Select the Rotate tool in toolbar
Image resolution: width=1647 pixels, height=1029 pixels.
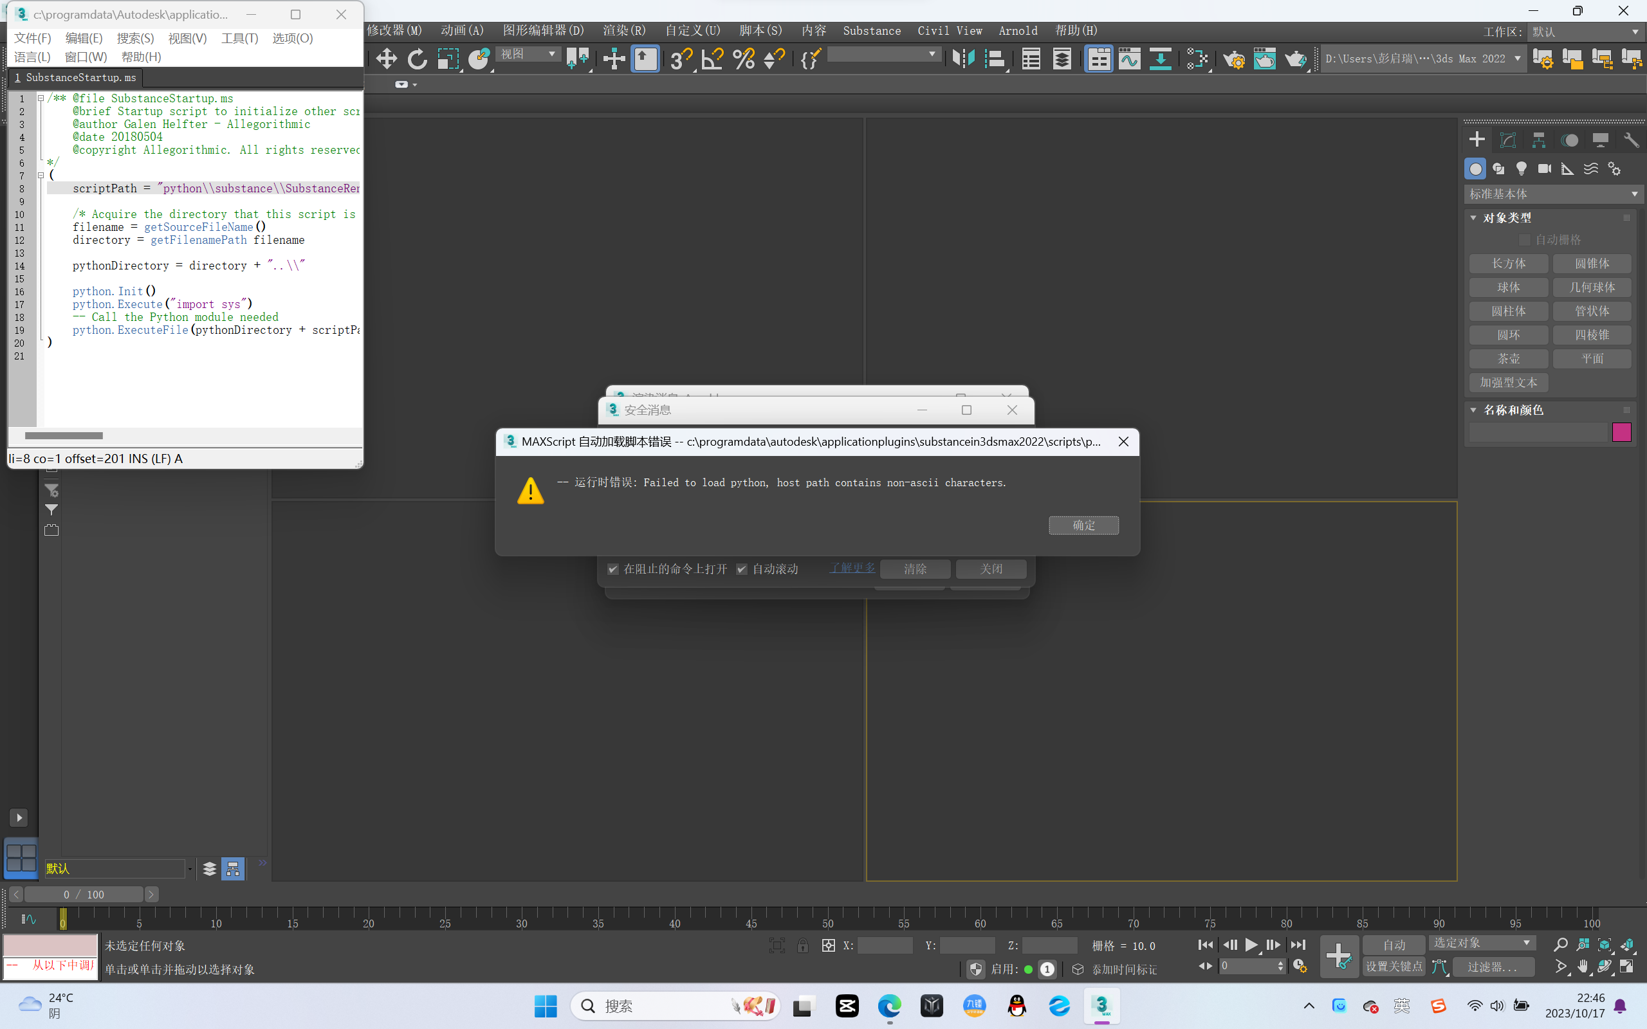point(417,59)
